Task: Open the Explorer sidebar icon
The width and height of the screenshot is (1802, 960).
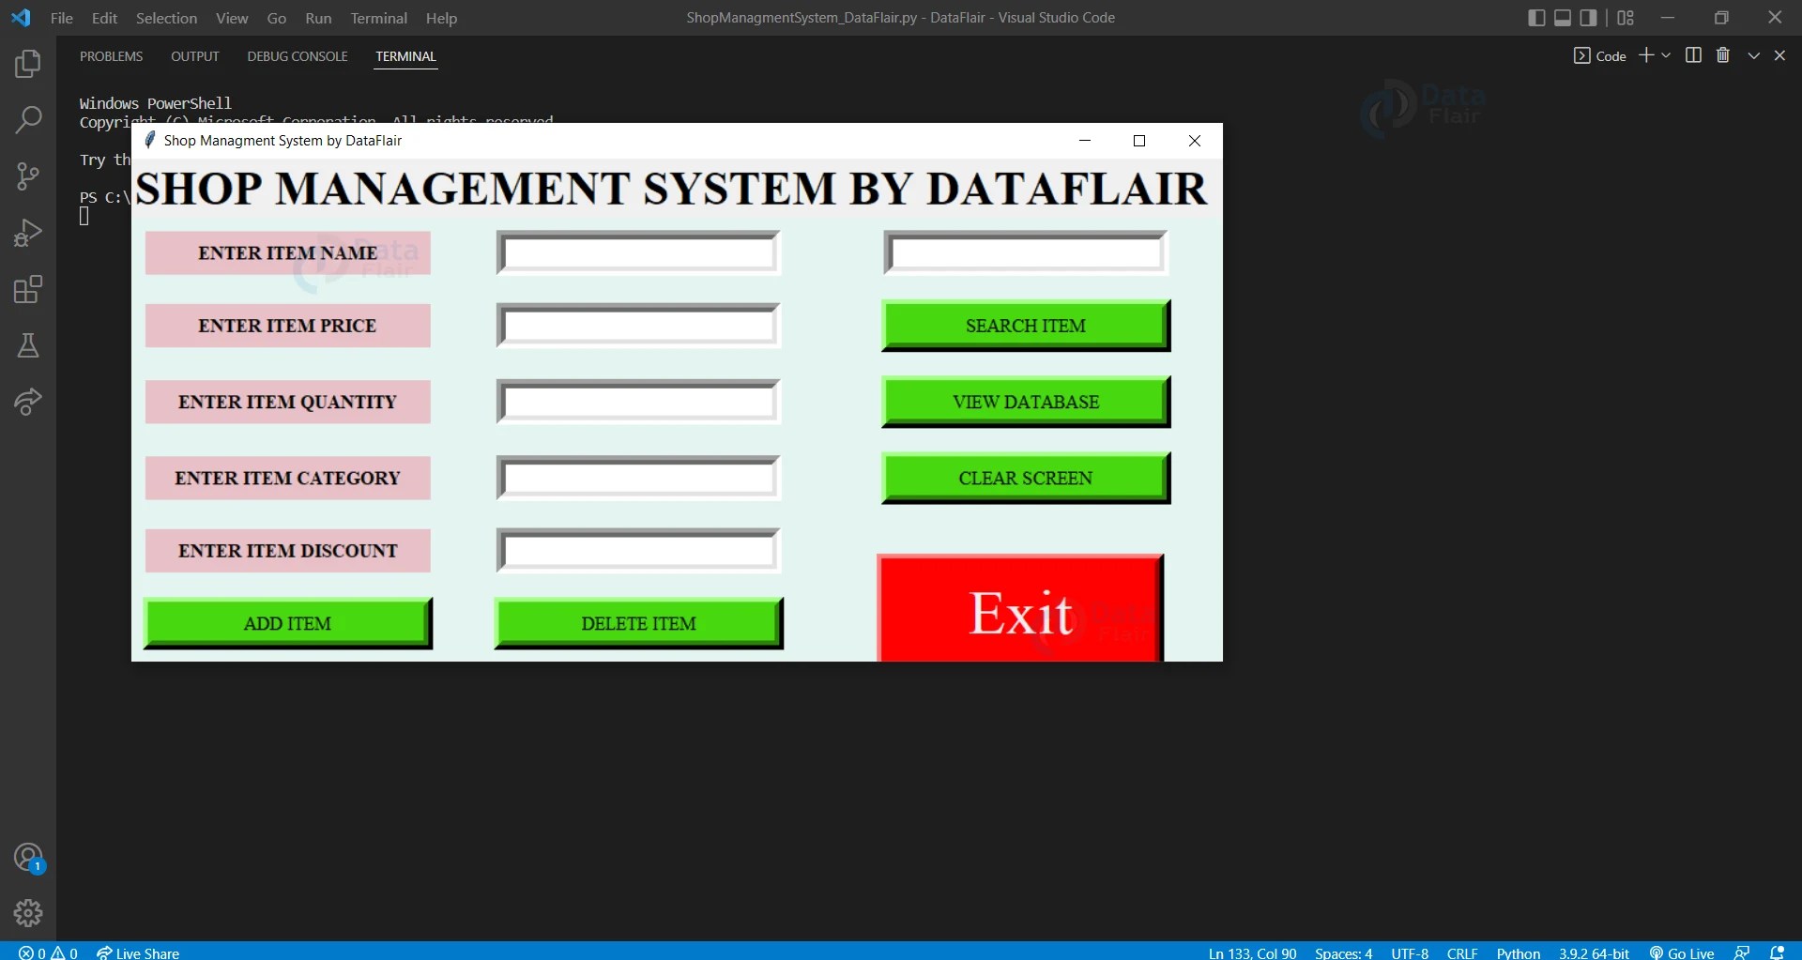Action: [27, 64]
